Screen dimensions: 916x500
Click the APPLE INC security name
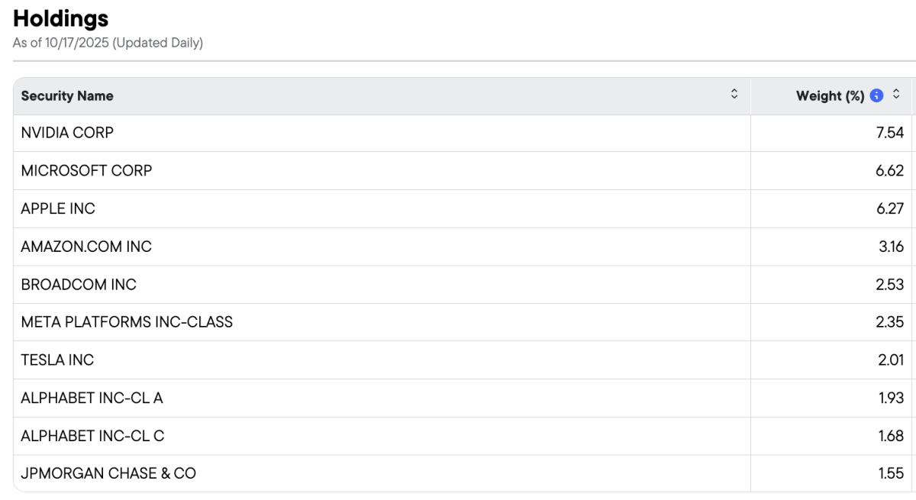click(x=58, y=208)
